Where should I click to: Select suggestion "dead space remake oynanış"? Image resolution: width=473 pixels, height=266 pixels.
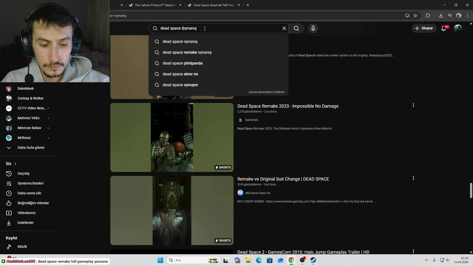tap(218, 52)
